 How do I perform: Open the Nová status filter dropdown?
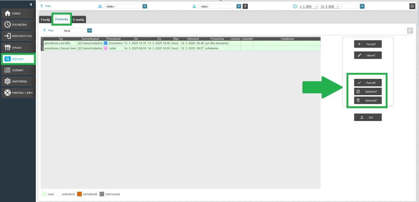click(x=89, y=31)
